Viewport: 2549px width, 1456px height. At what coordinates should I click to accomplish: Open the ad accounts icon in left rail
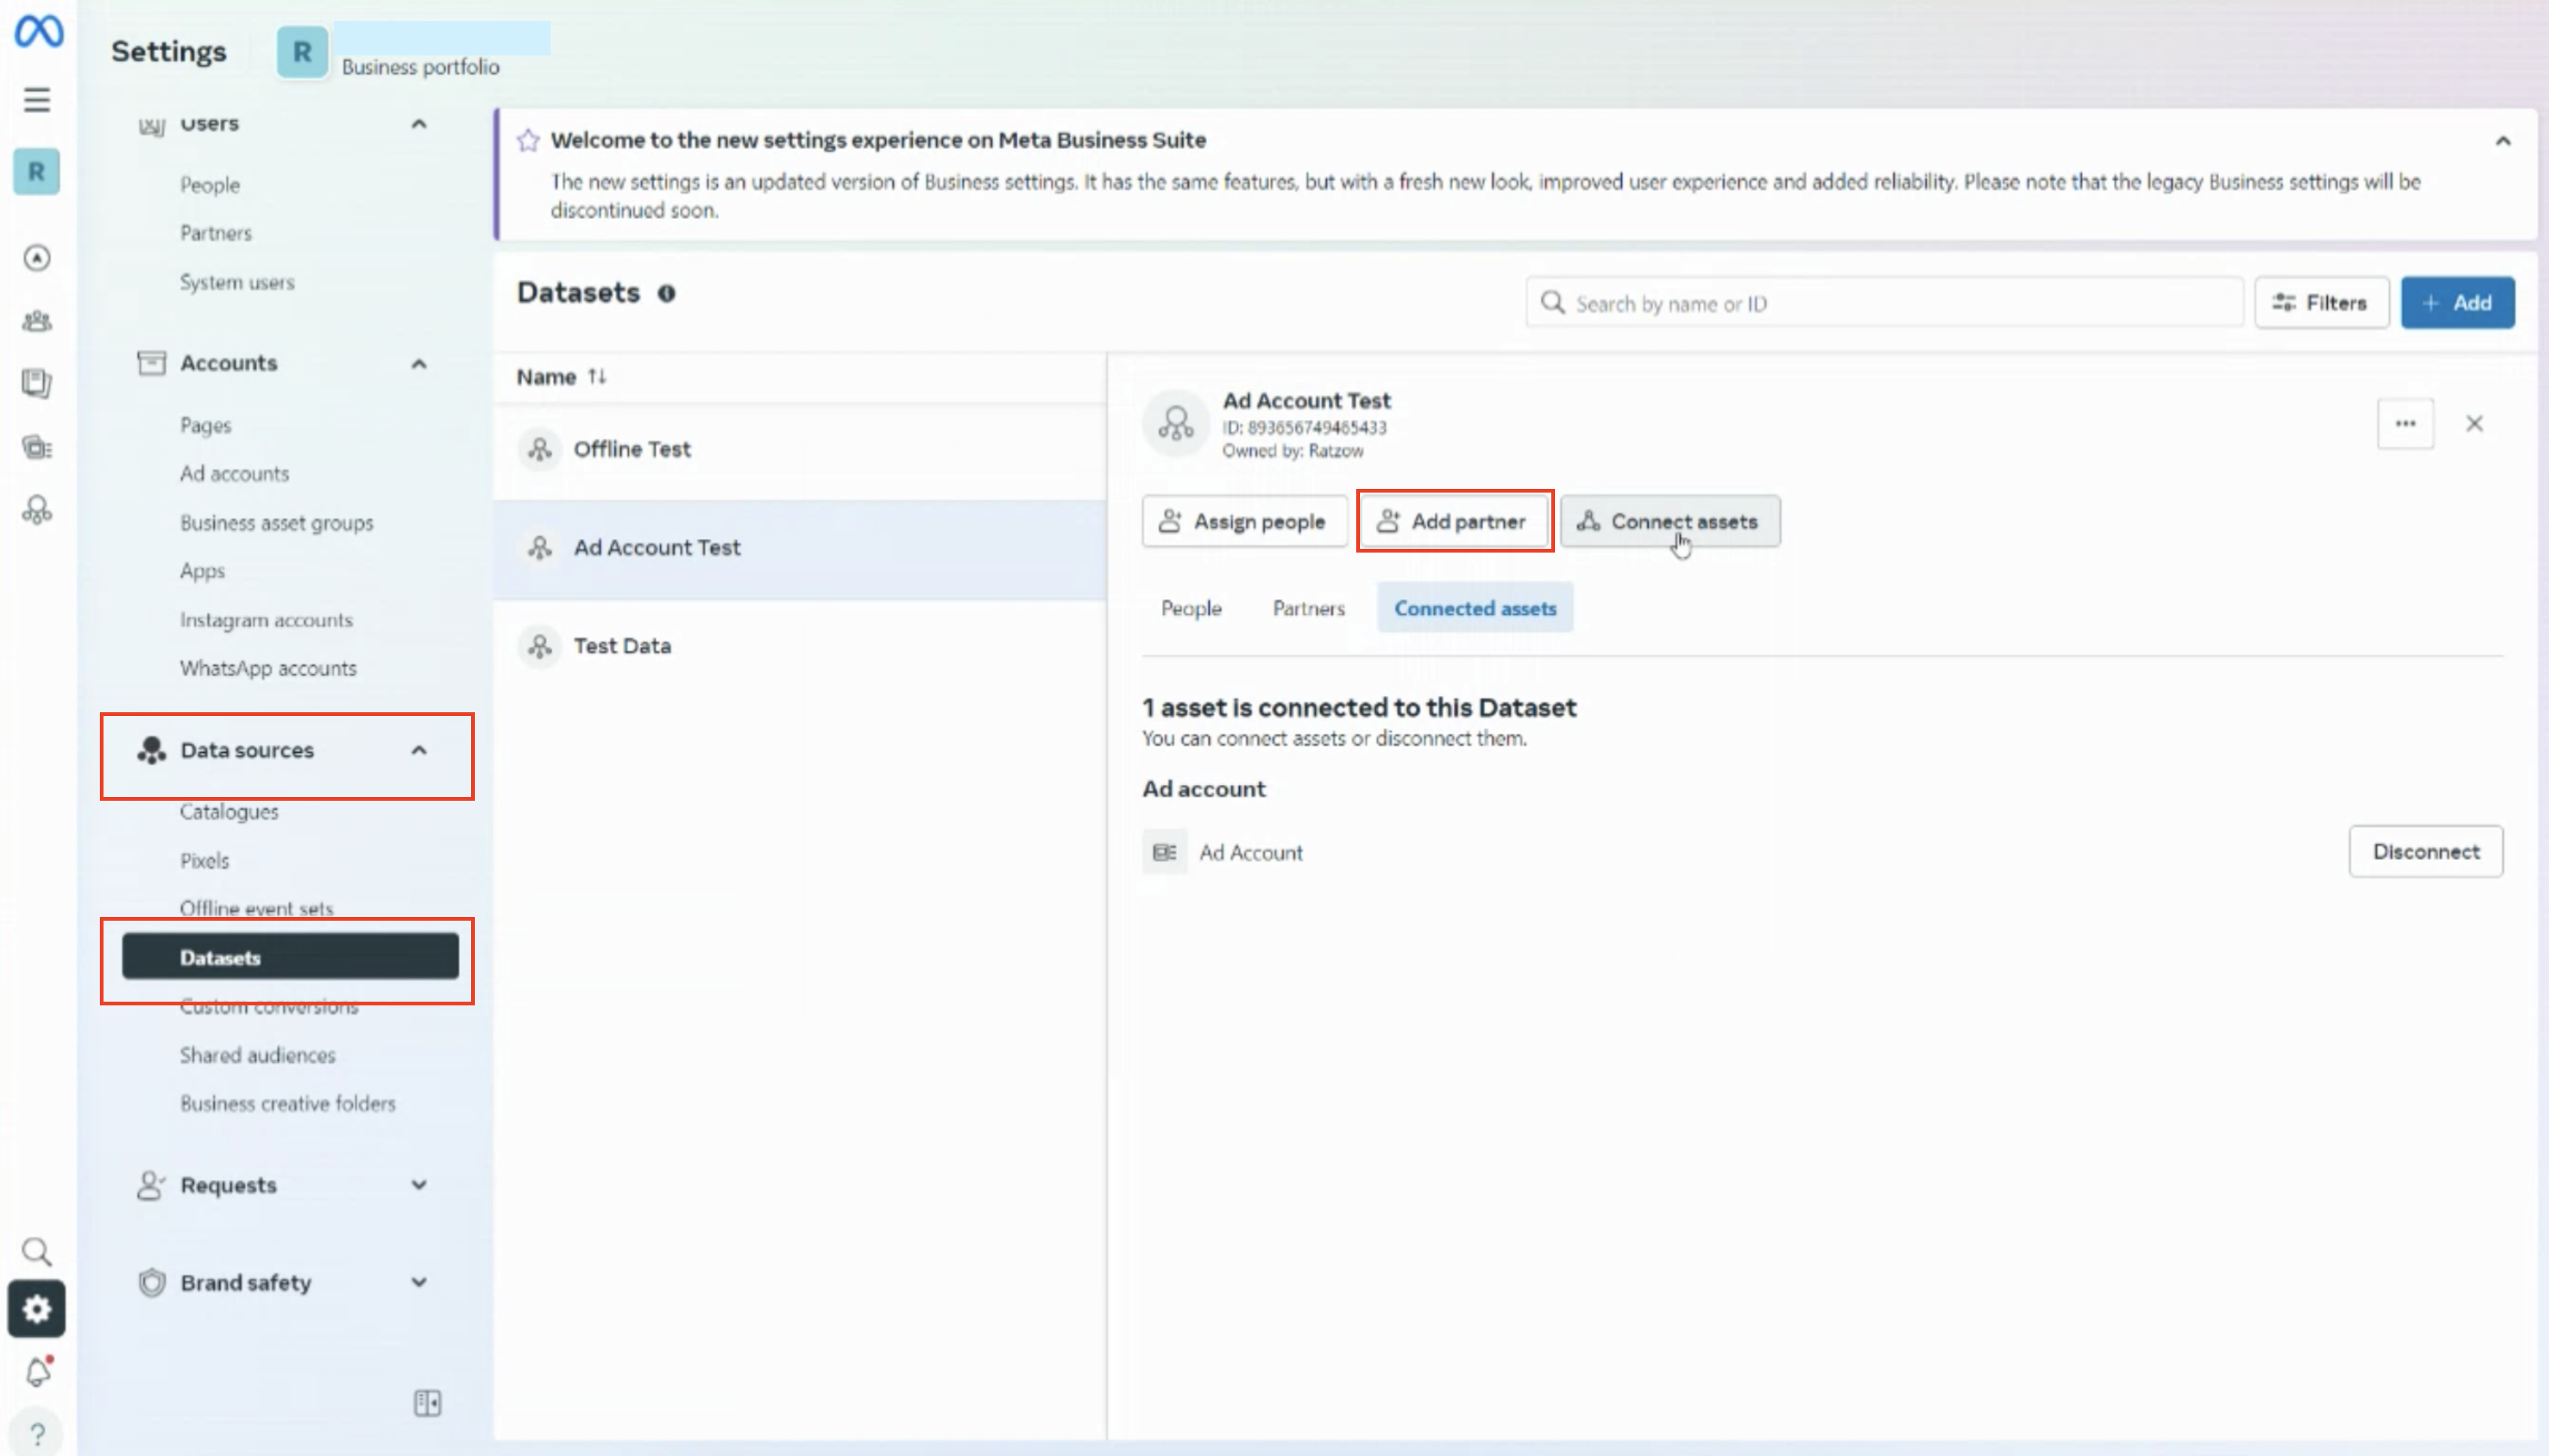[x=37, y=447]
